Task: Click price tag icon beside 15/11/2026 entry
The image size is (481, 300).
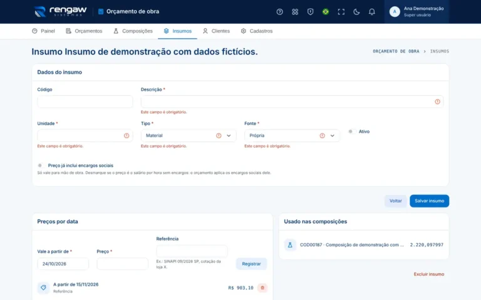Action: click(43, 287)
